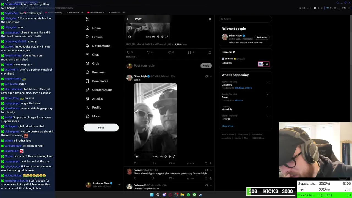The width and height of the screenshot is (352, 198).
Task: Open options for Referee trend
Action: coord(268,116)
